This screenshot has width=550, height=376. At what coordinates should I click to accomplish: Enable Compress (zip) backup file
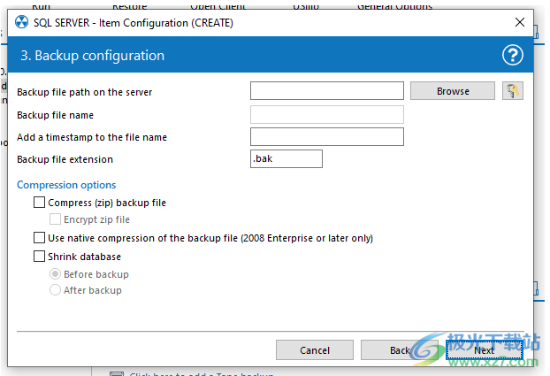point(39,203)
